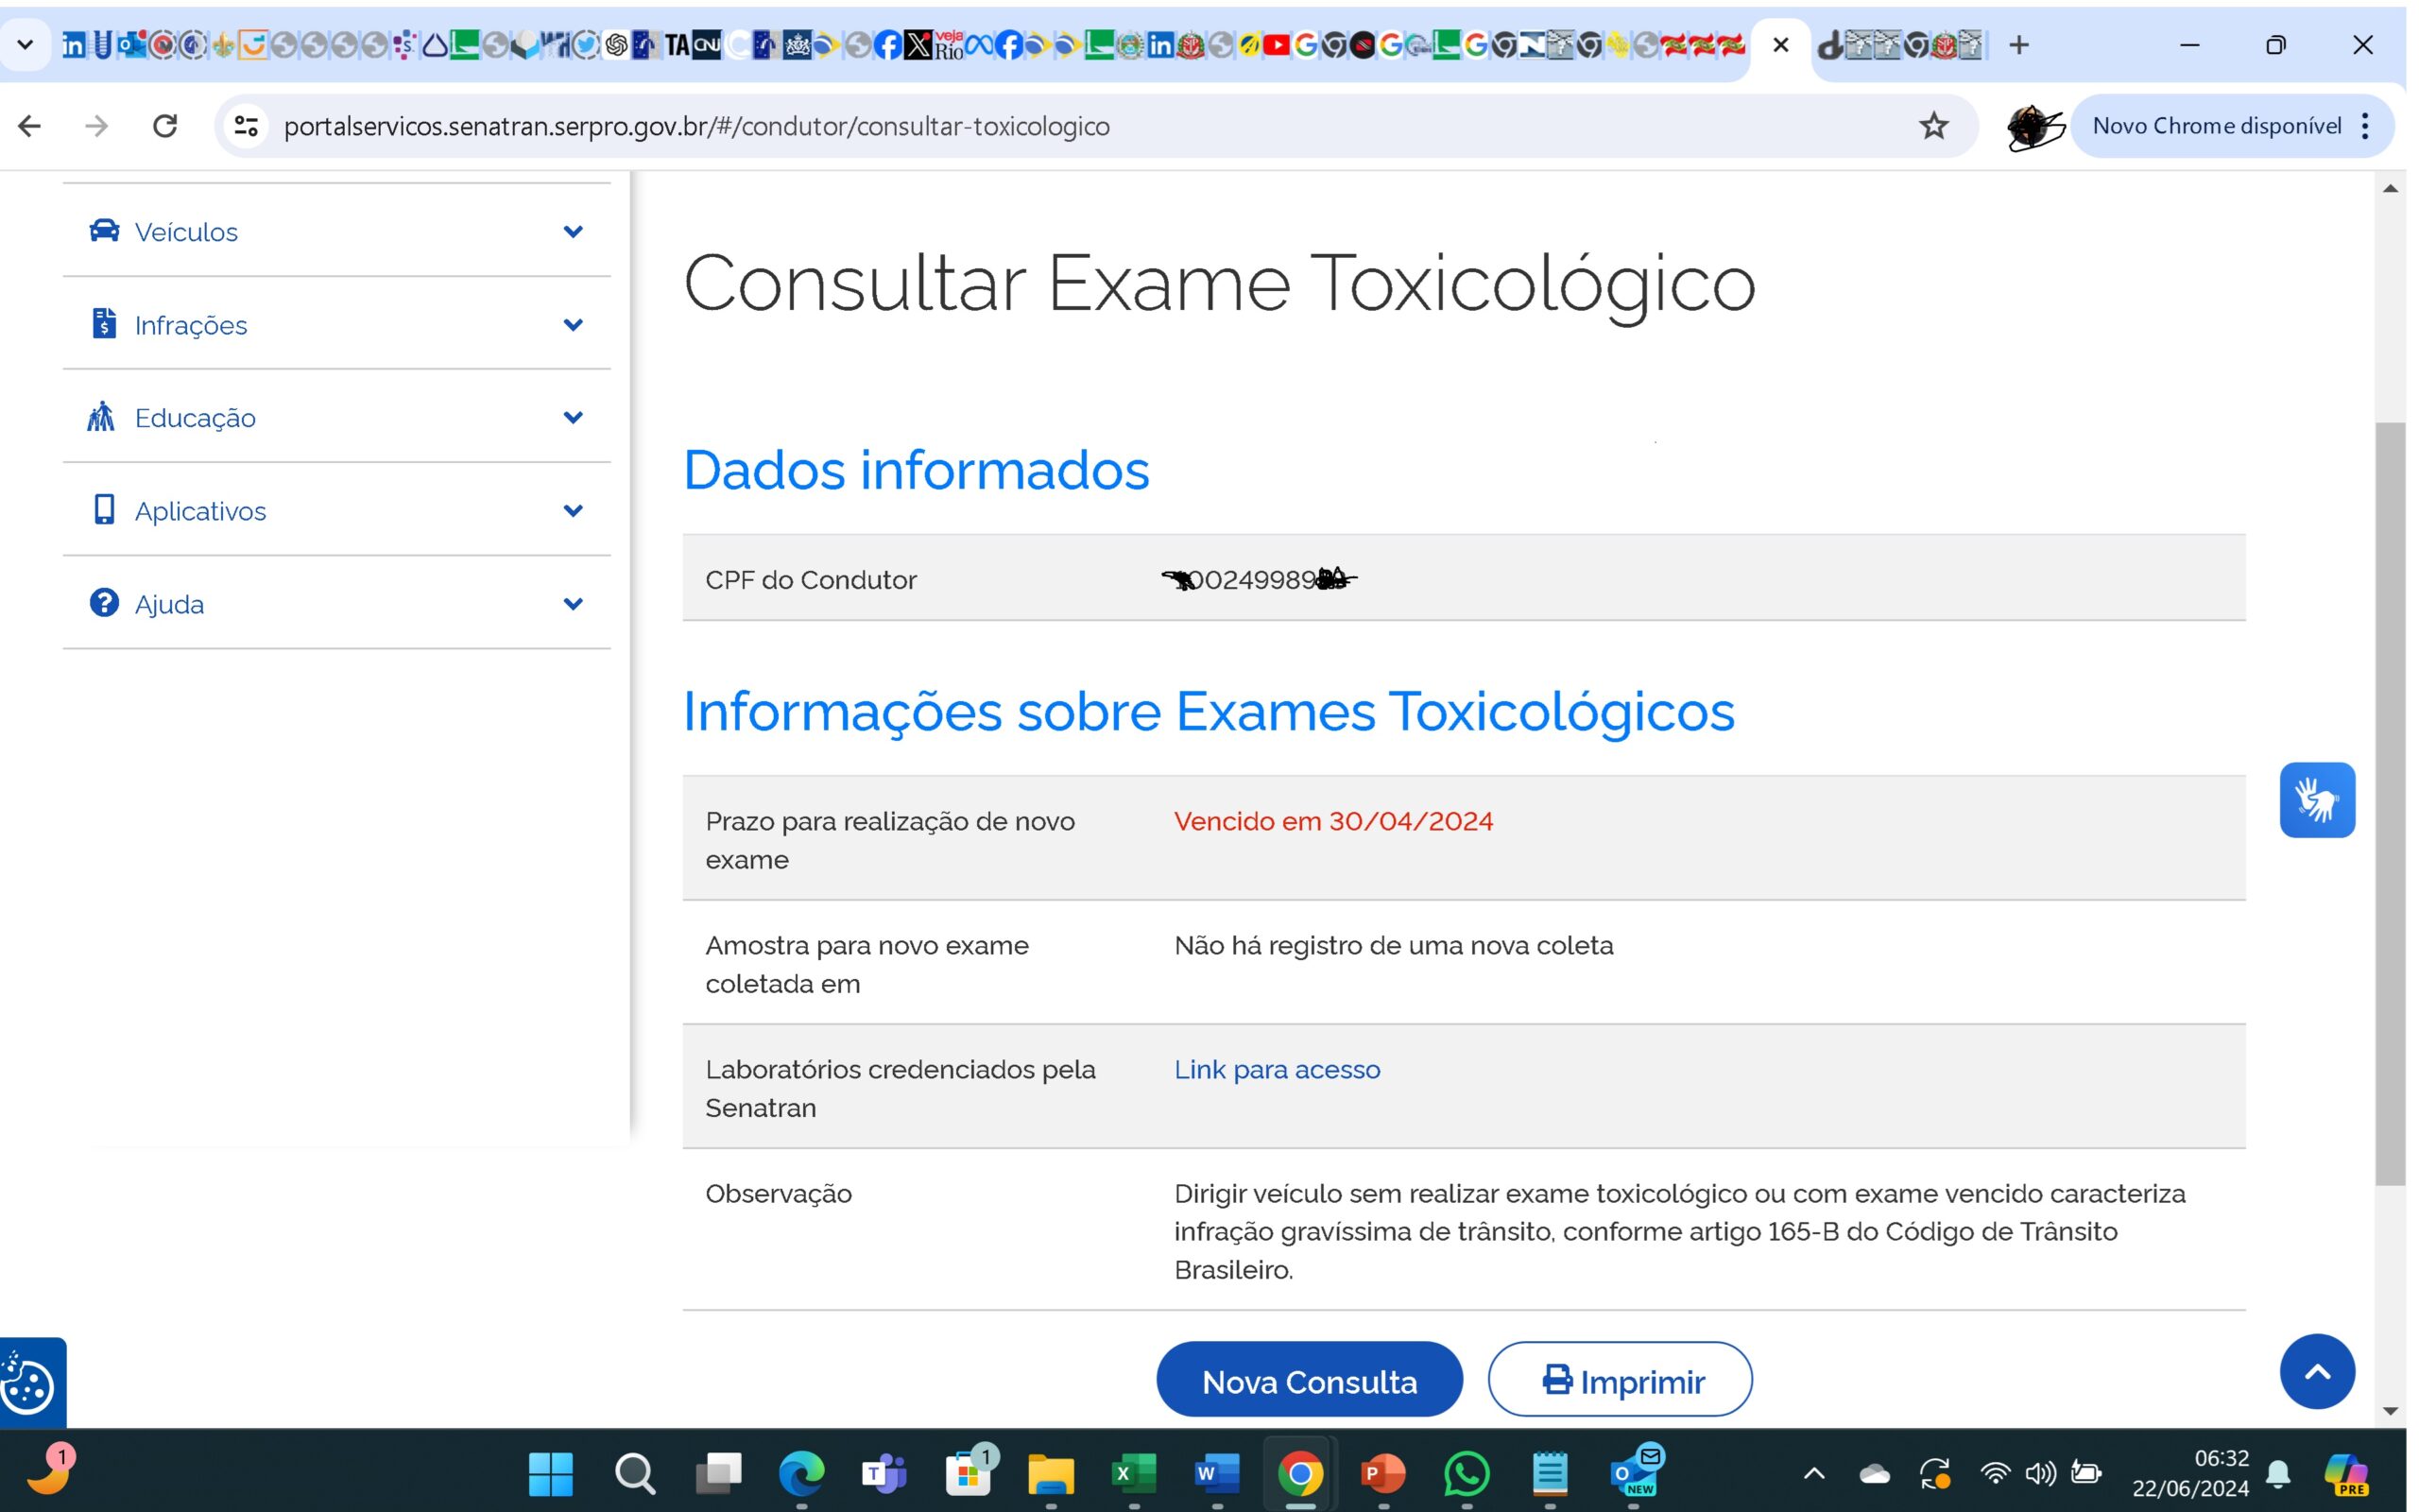This screenshot has width=2419, height=1512.
Task: Open the clock showing 06:32 22/06/2024
Action: 2190,1473
